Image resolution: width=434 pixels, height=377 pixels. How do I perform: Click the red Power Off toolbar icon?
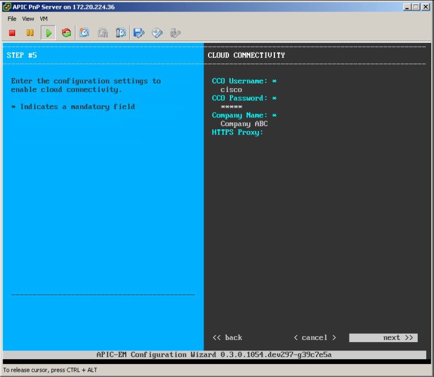click(12, 33)
